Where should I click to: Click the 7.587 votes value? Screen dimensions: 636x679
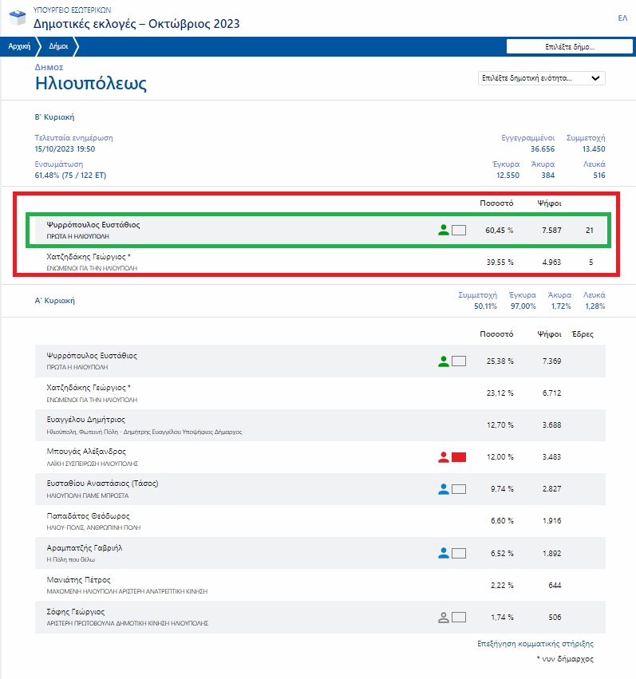pyautogui.click(x=551, y=231)
